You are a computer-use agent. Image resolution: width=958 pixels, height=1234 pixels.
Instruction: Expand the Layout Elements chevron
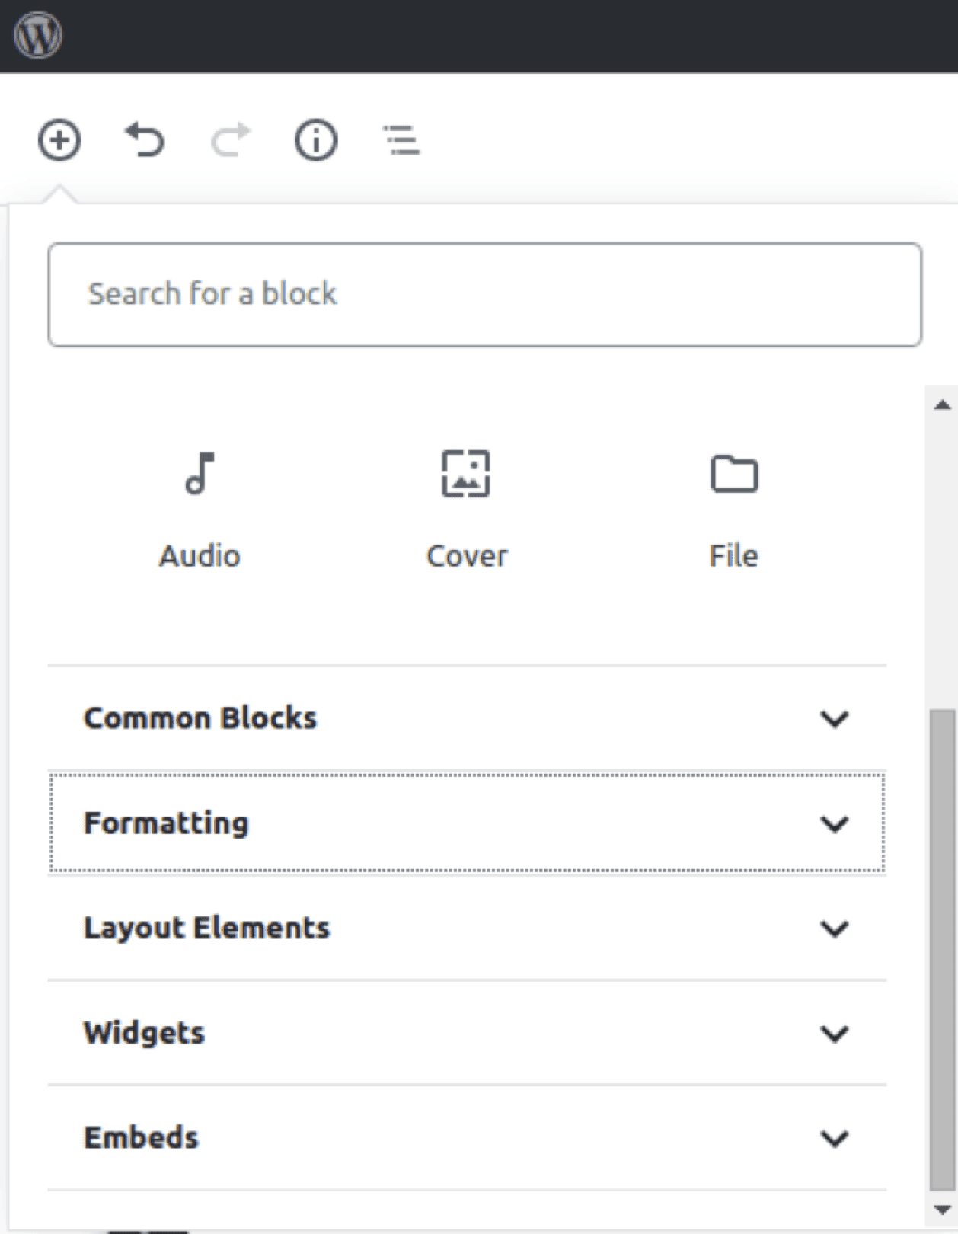click(x=835, y=929)
